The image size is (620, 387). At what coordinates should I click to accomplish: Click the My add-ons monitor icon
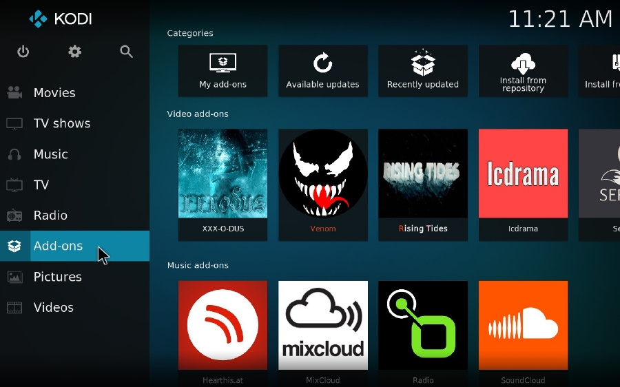223,63
